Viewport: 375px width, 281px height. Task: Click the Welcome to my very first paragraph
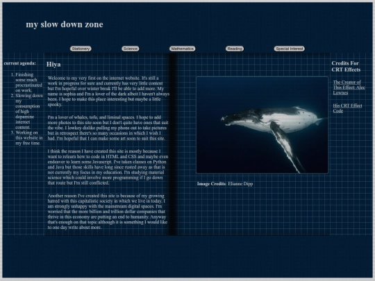coord(108,92)
